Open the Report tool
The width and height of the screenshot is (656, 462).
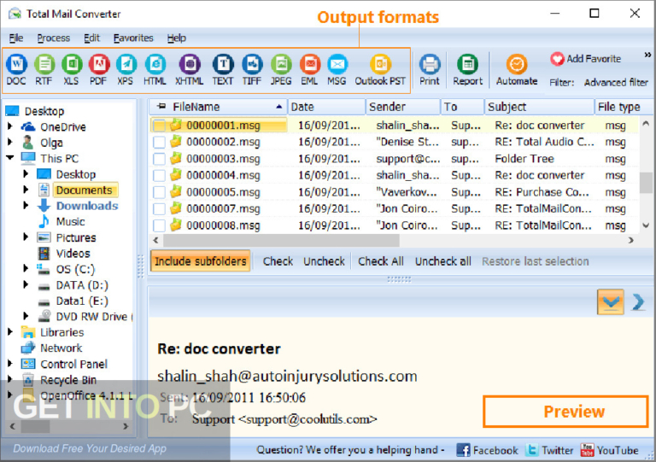[468, 70]
